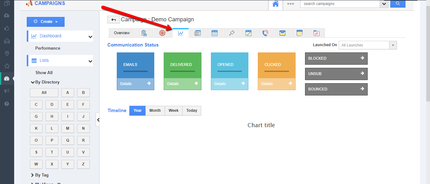Switch timeline to Week view
Screen dimensions: 430x184
(x=173, y=111)
